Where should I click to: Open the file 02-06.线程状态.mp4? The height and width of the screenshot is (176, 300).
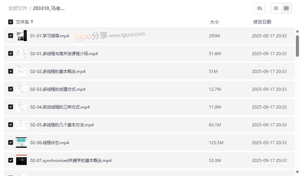click(49, 142)
